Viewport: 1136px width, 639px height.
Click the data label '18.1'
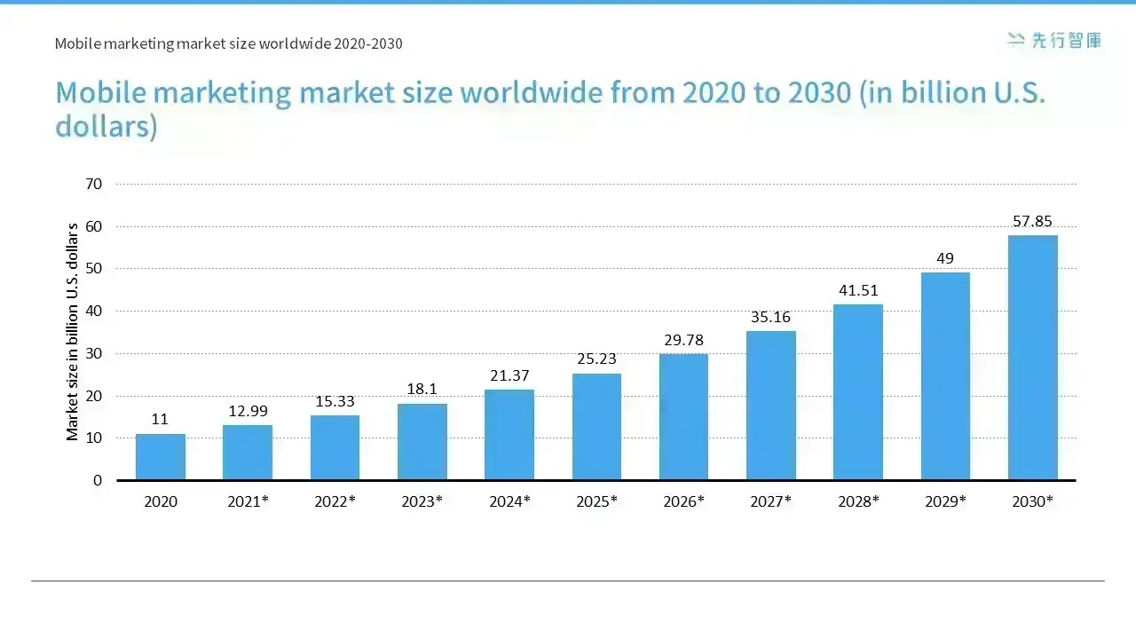click(422, 390)
